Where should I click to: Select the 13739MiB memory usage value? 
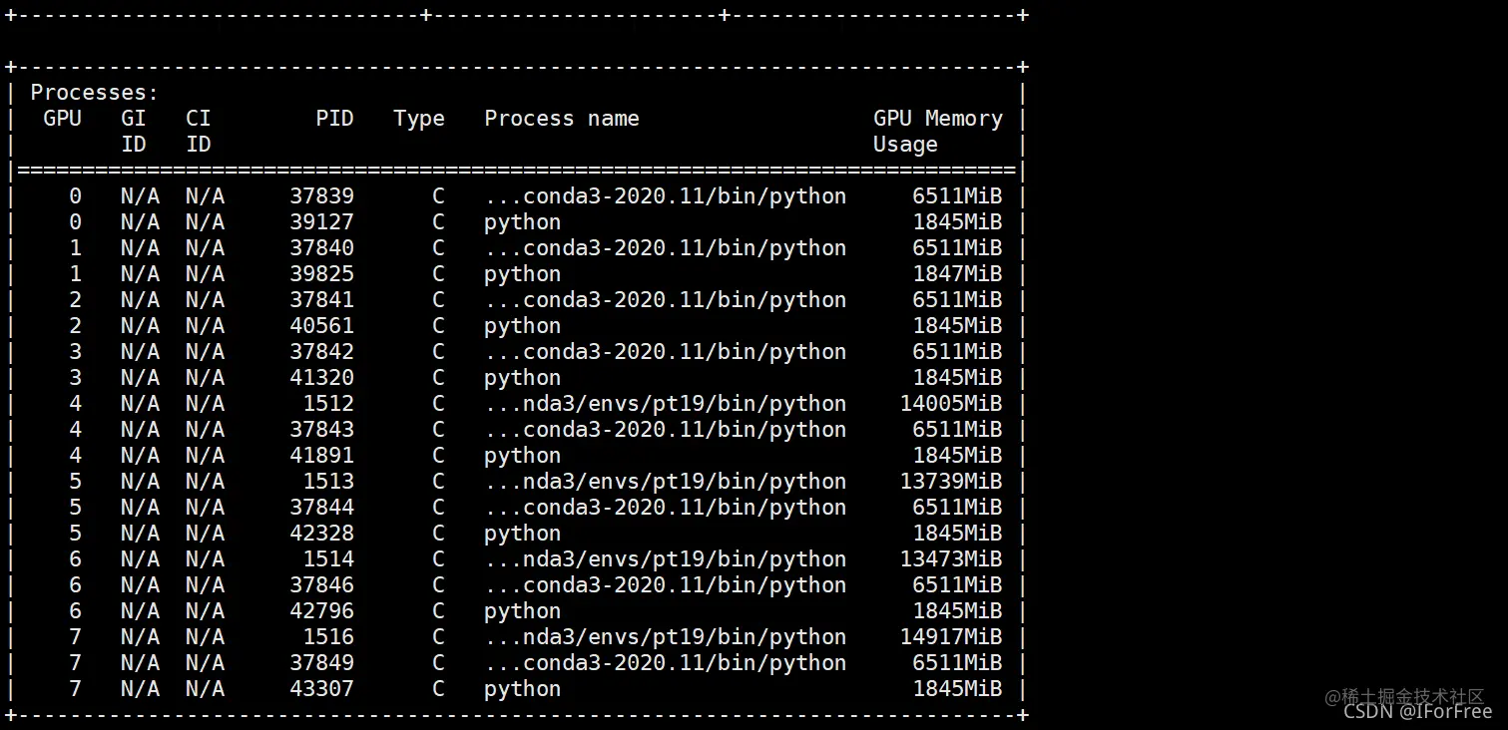[x=951, y=482]
